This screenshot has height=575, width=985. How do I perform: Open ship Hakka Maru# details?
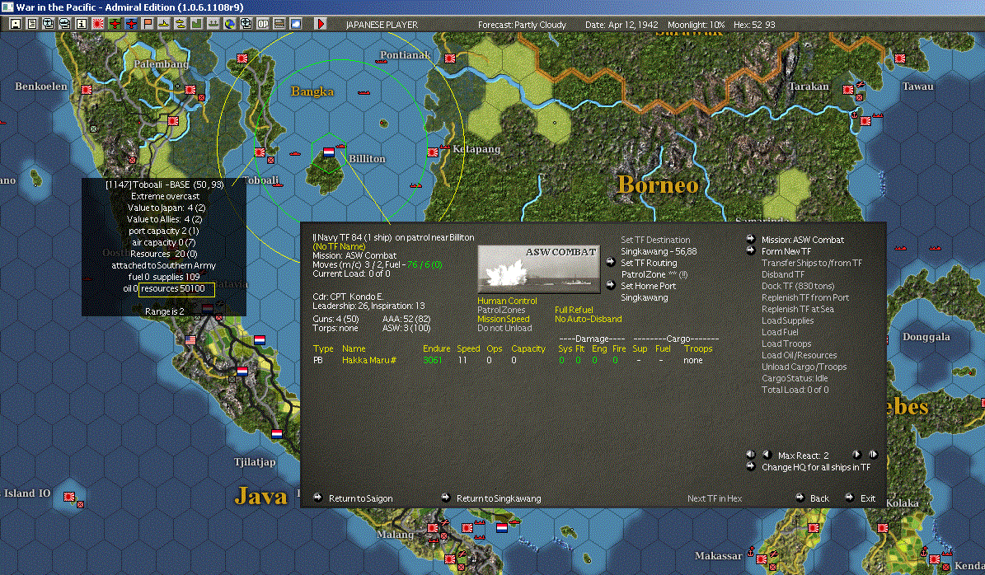[368, 360]
